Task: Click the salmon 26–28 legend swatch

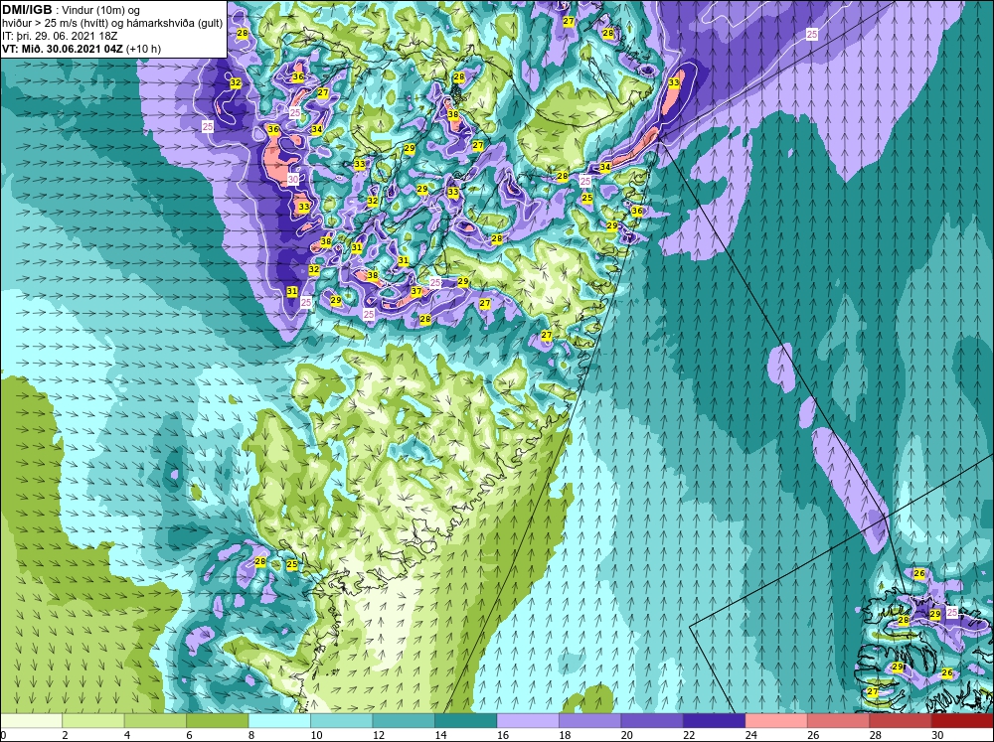Action: tap(839, 721)
